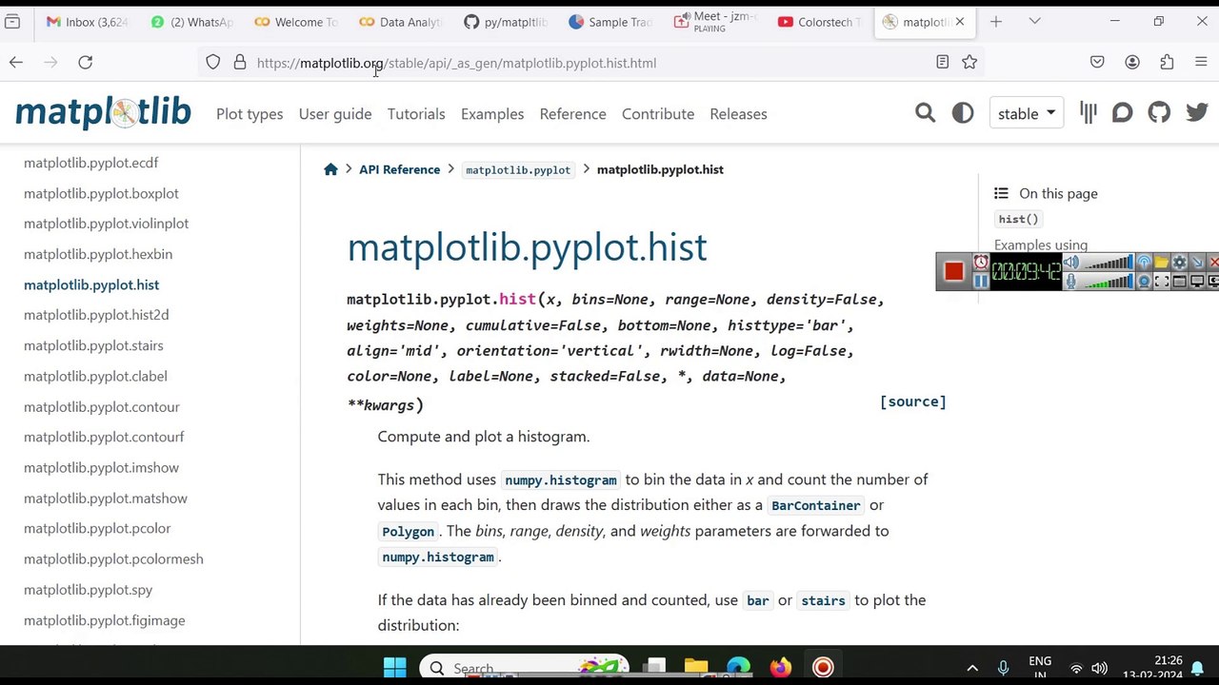1219x685 pixels.
Task: Switch to WhatsApp tab
Action: coord(191,21)
